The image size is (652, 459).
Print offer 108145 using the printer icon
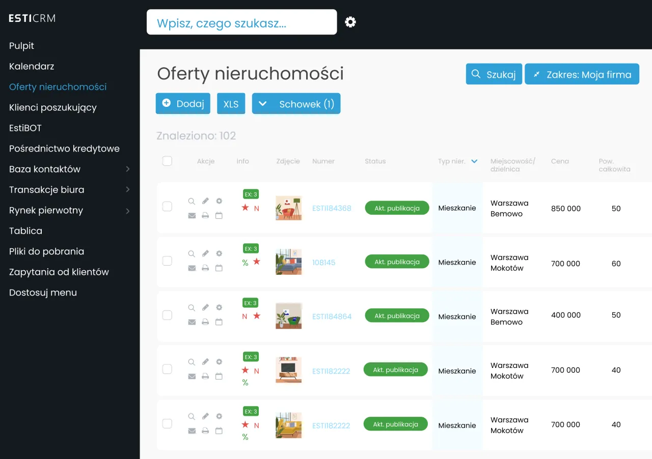click(x=205, y=267)
